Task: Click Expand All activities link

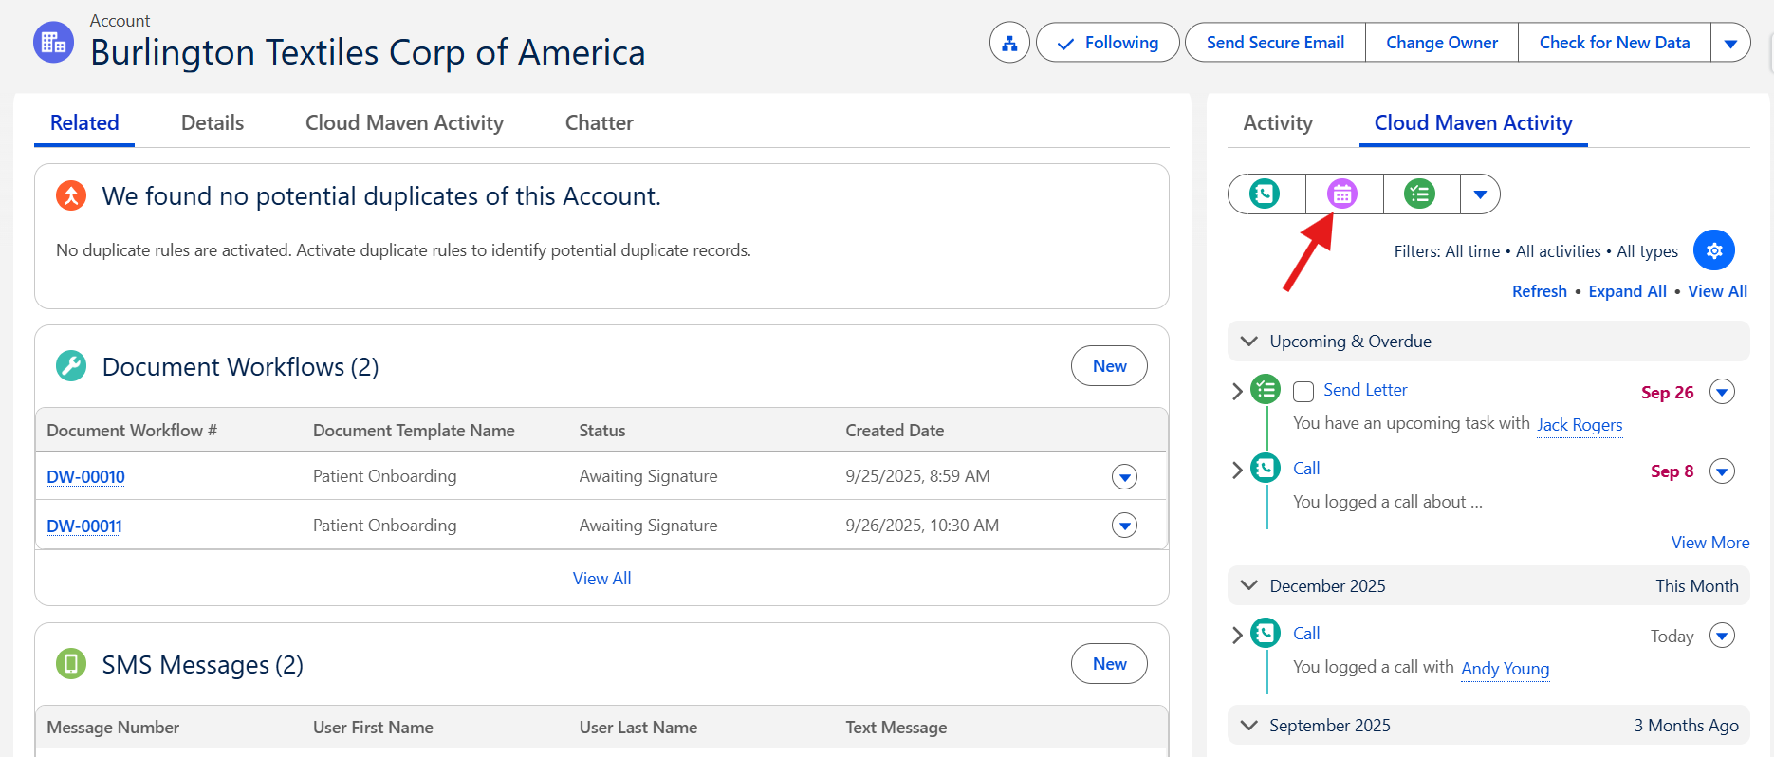Action: point(1628,291)
